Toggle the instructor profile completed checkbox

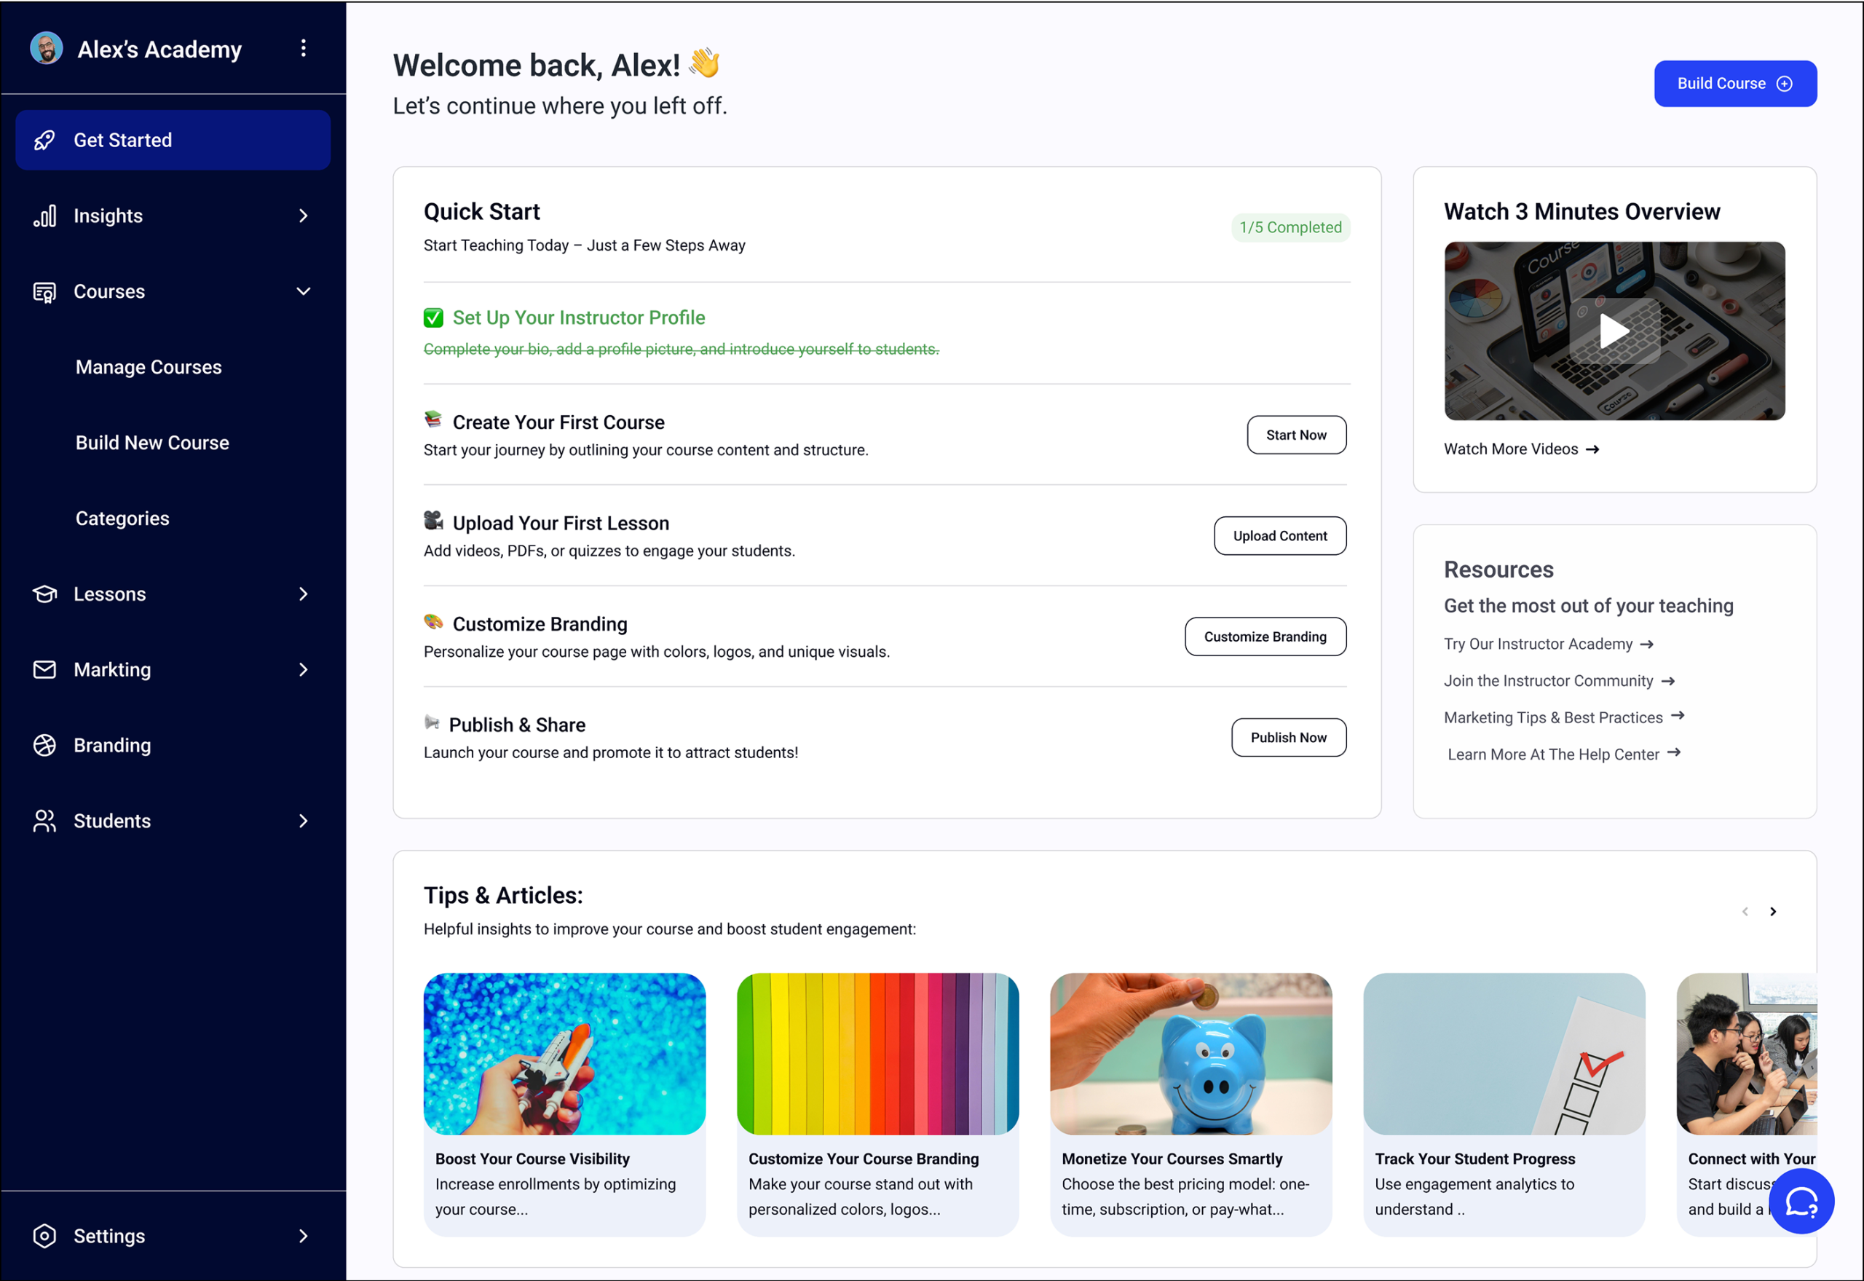(x=433, y=318)
